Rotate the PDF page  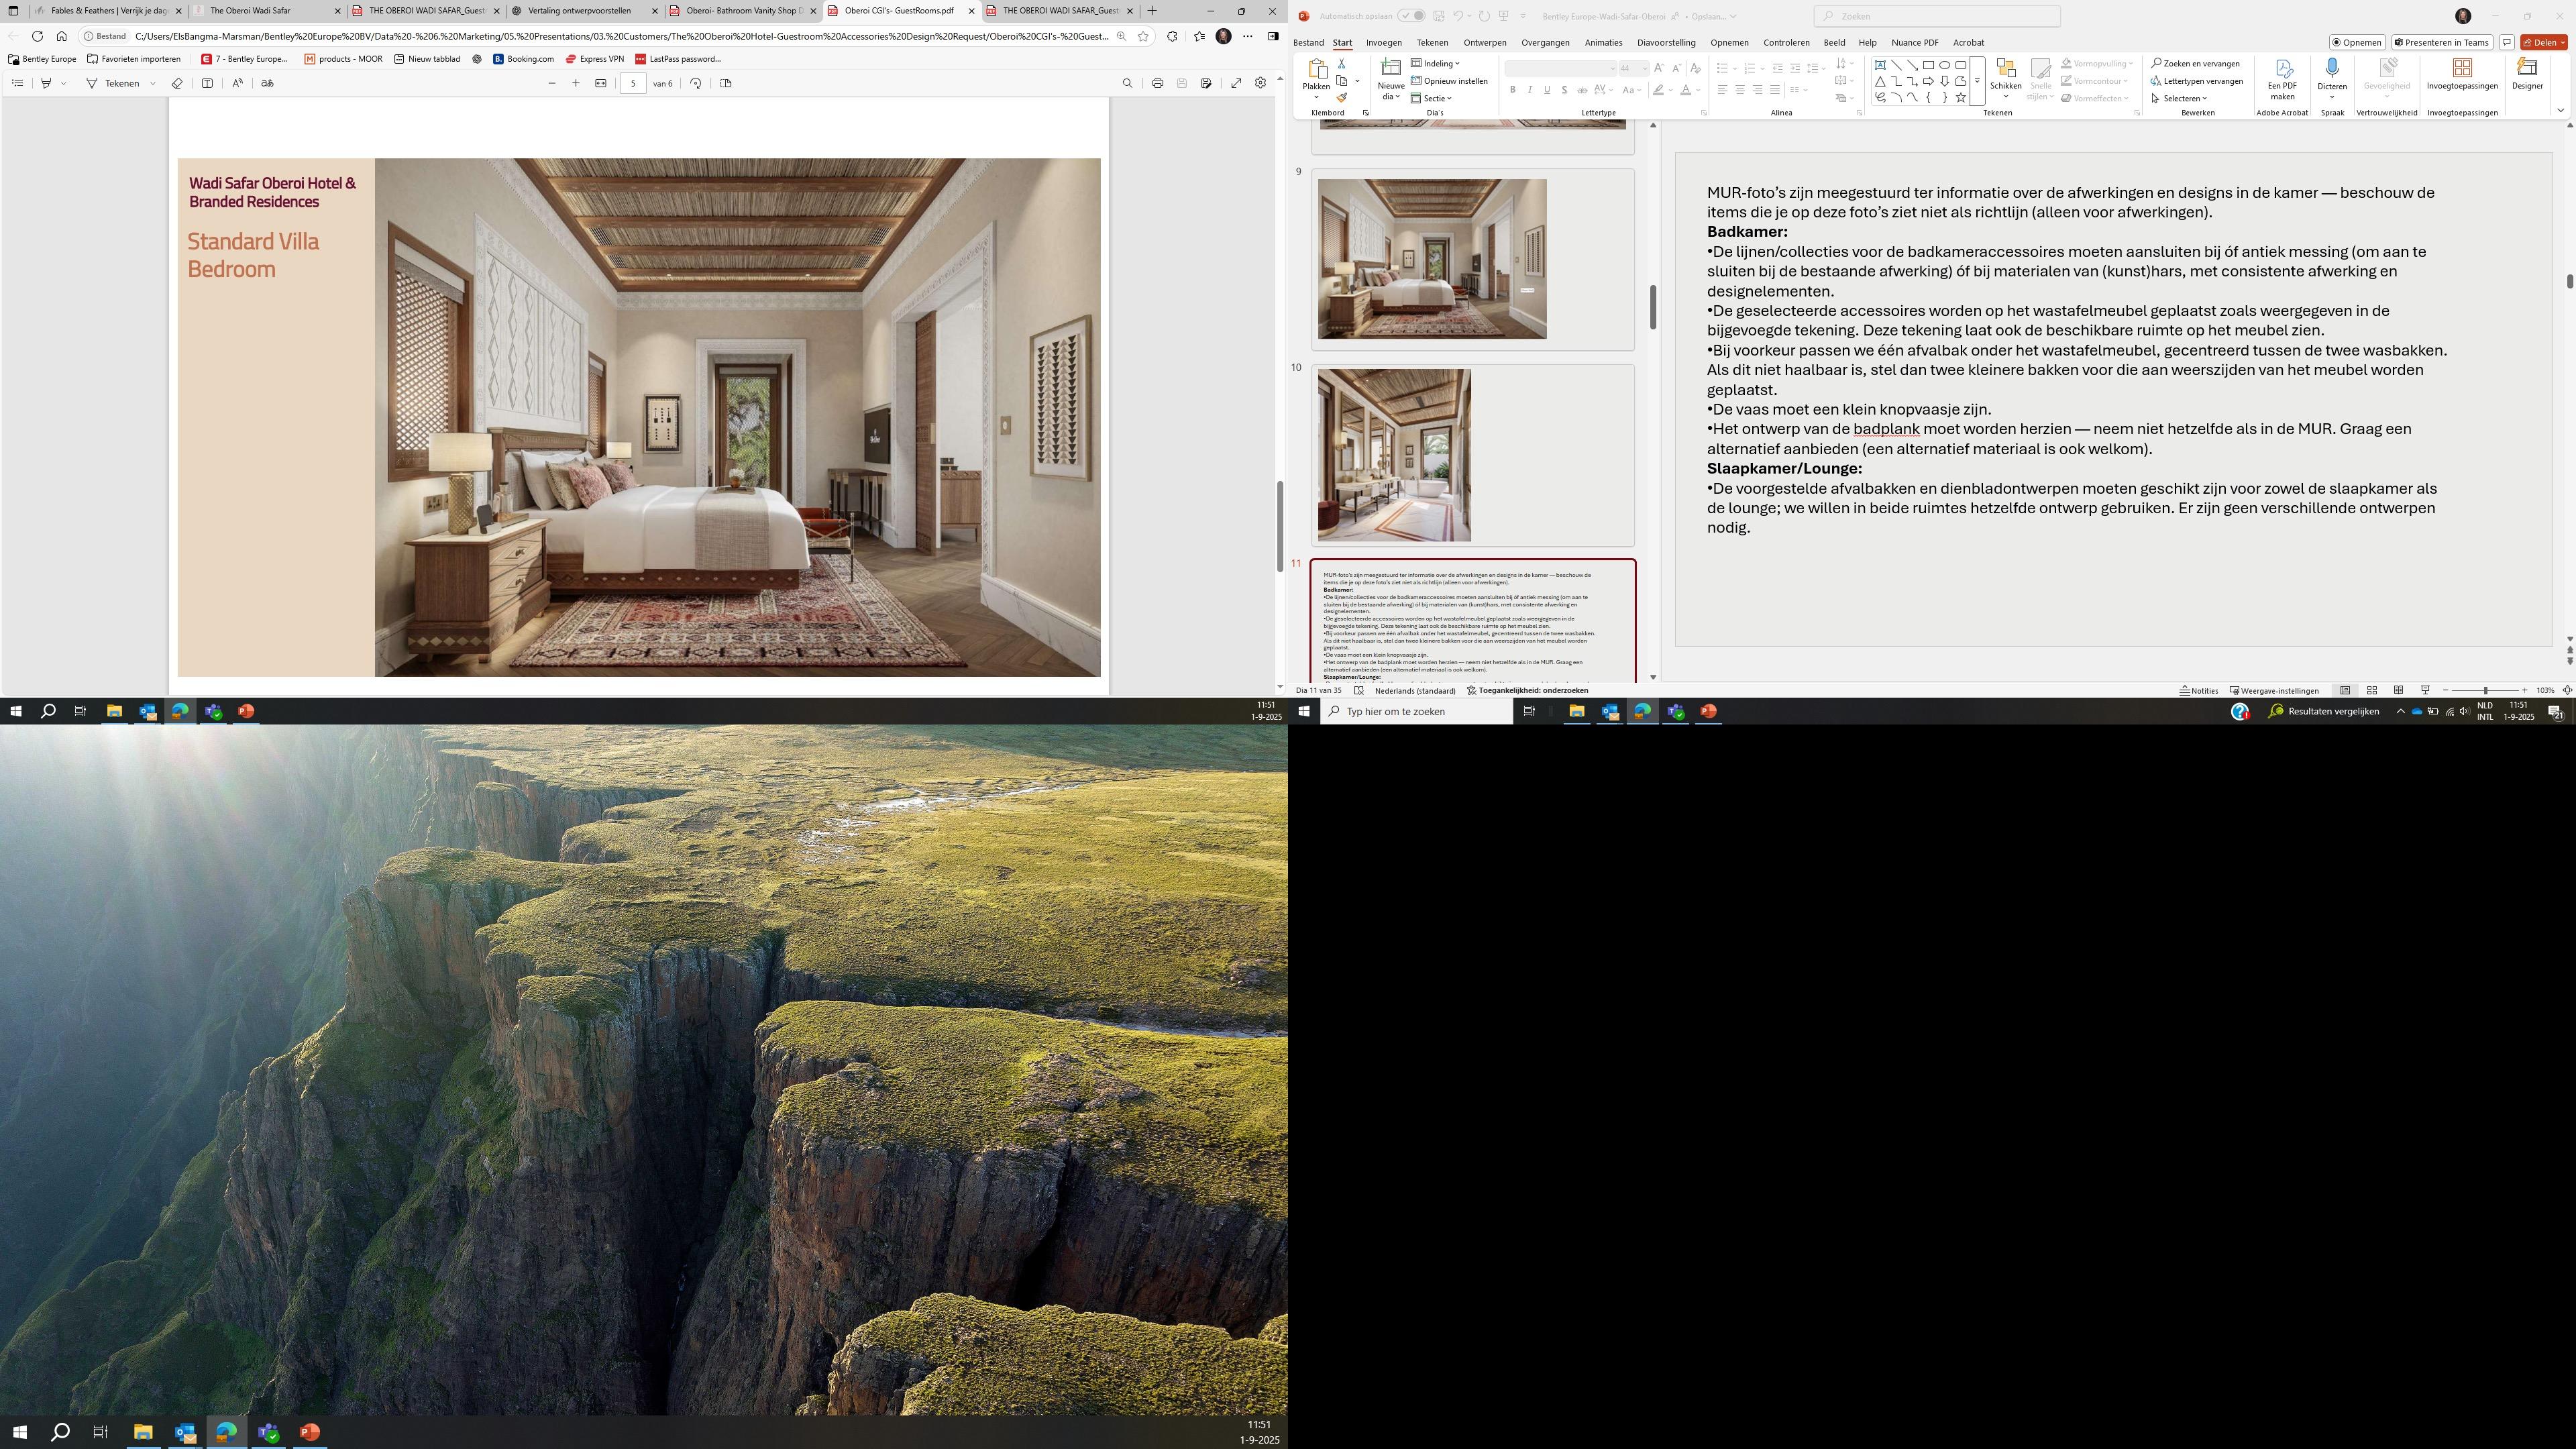pyautogui.click(x=696, y=83)
